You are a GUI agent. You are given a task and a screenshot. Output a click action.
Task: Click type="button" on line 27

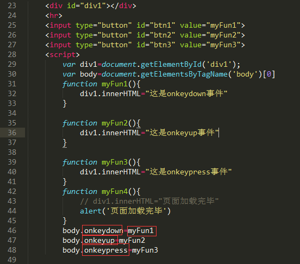(104, 45)
